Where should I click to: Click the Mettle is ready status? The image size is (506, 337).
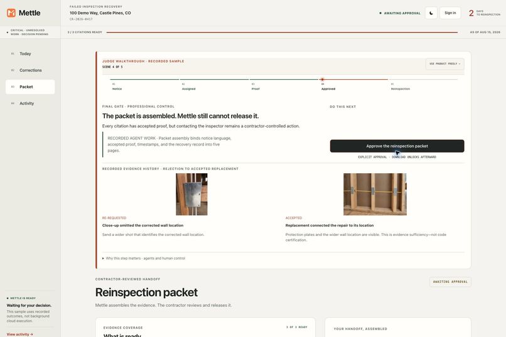click(21, 298)
